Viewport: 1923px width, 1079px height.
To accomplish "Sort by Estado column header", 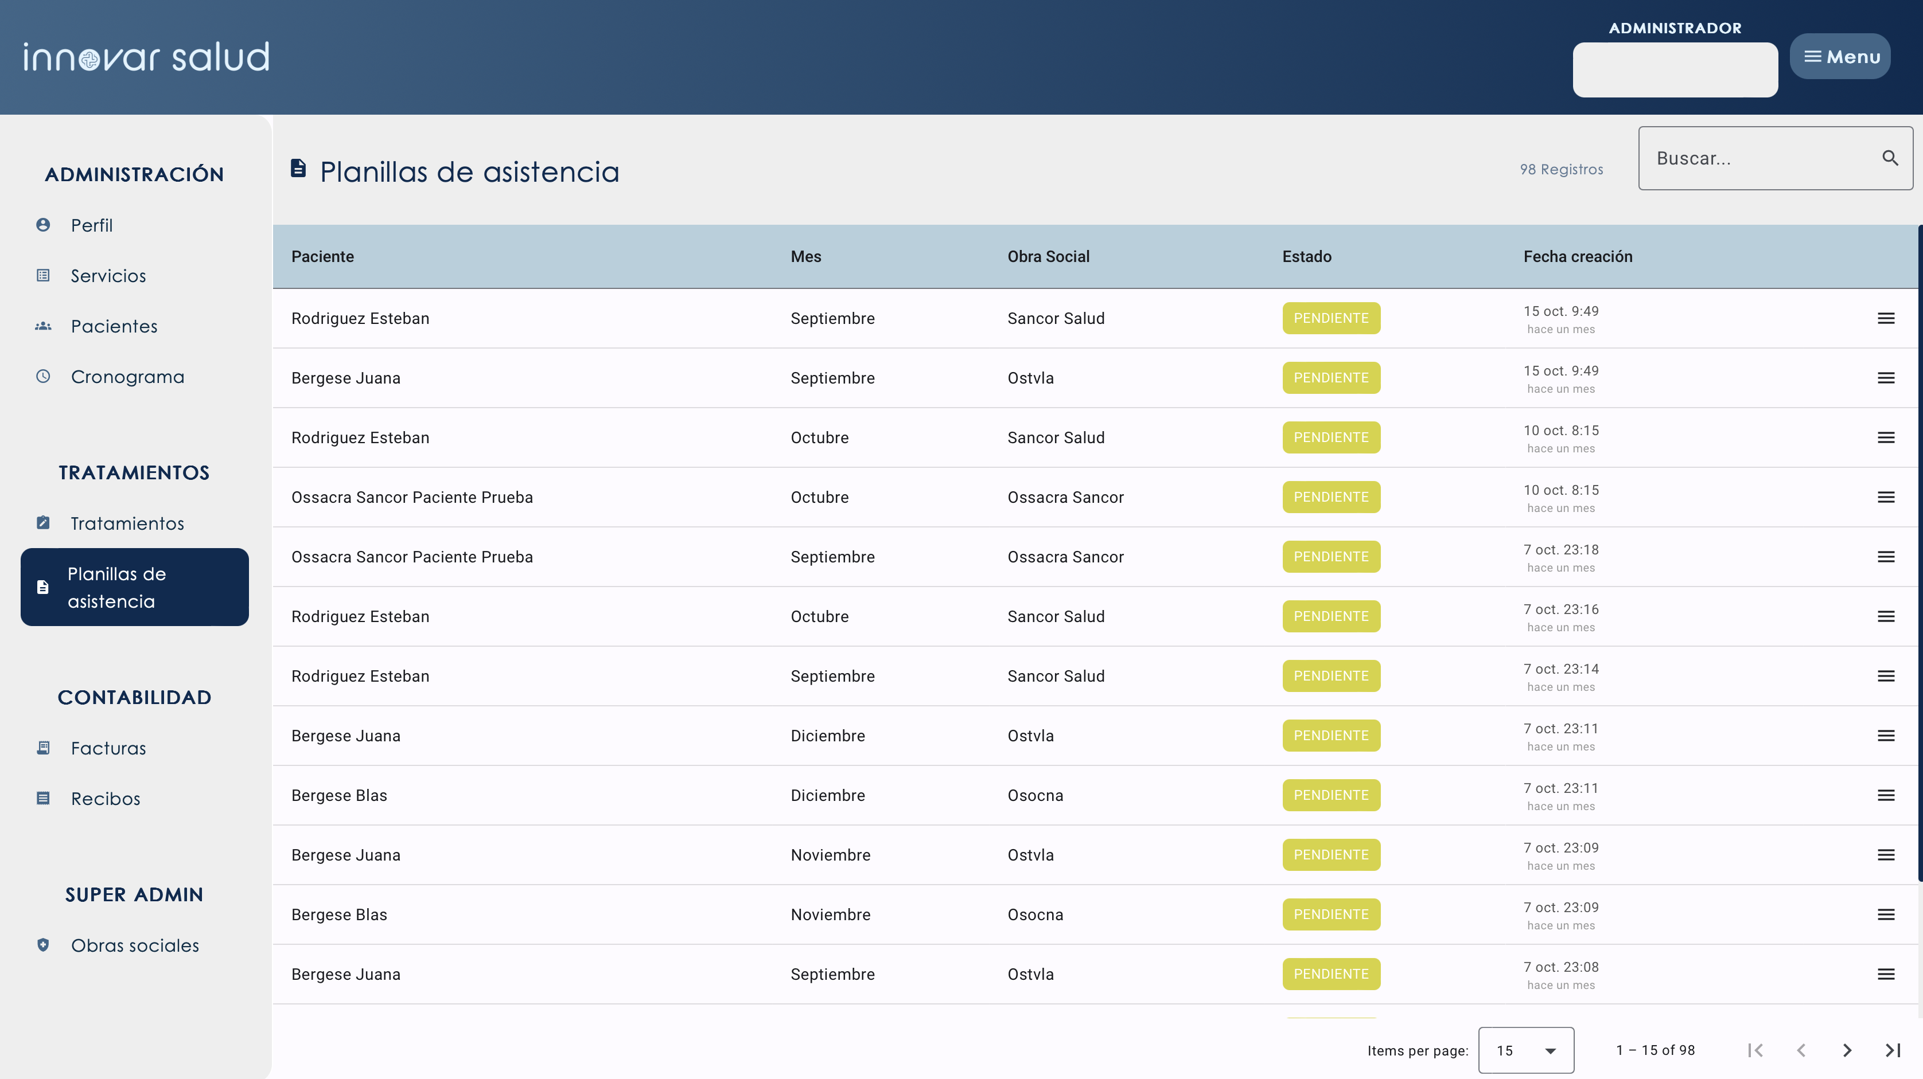I will [x=1306, y=257].
